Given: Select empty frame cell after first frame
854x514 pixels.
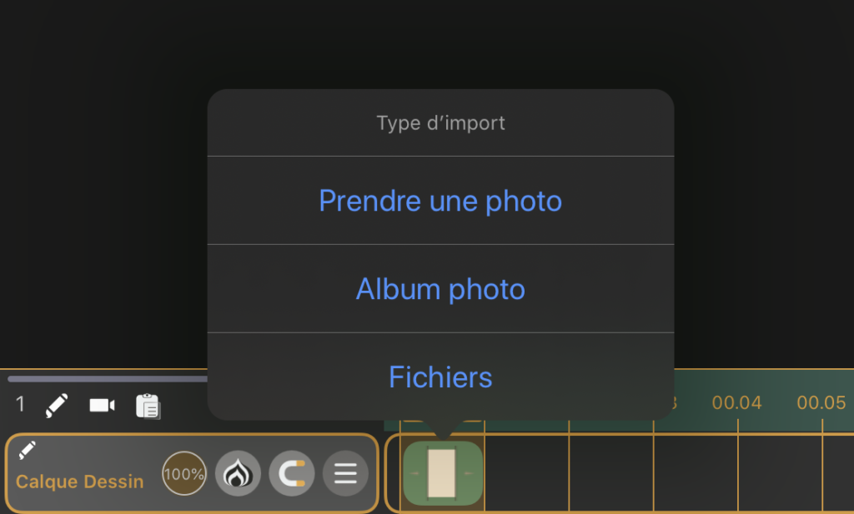Looking at the screenshot, I should 527,473.
